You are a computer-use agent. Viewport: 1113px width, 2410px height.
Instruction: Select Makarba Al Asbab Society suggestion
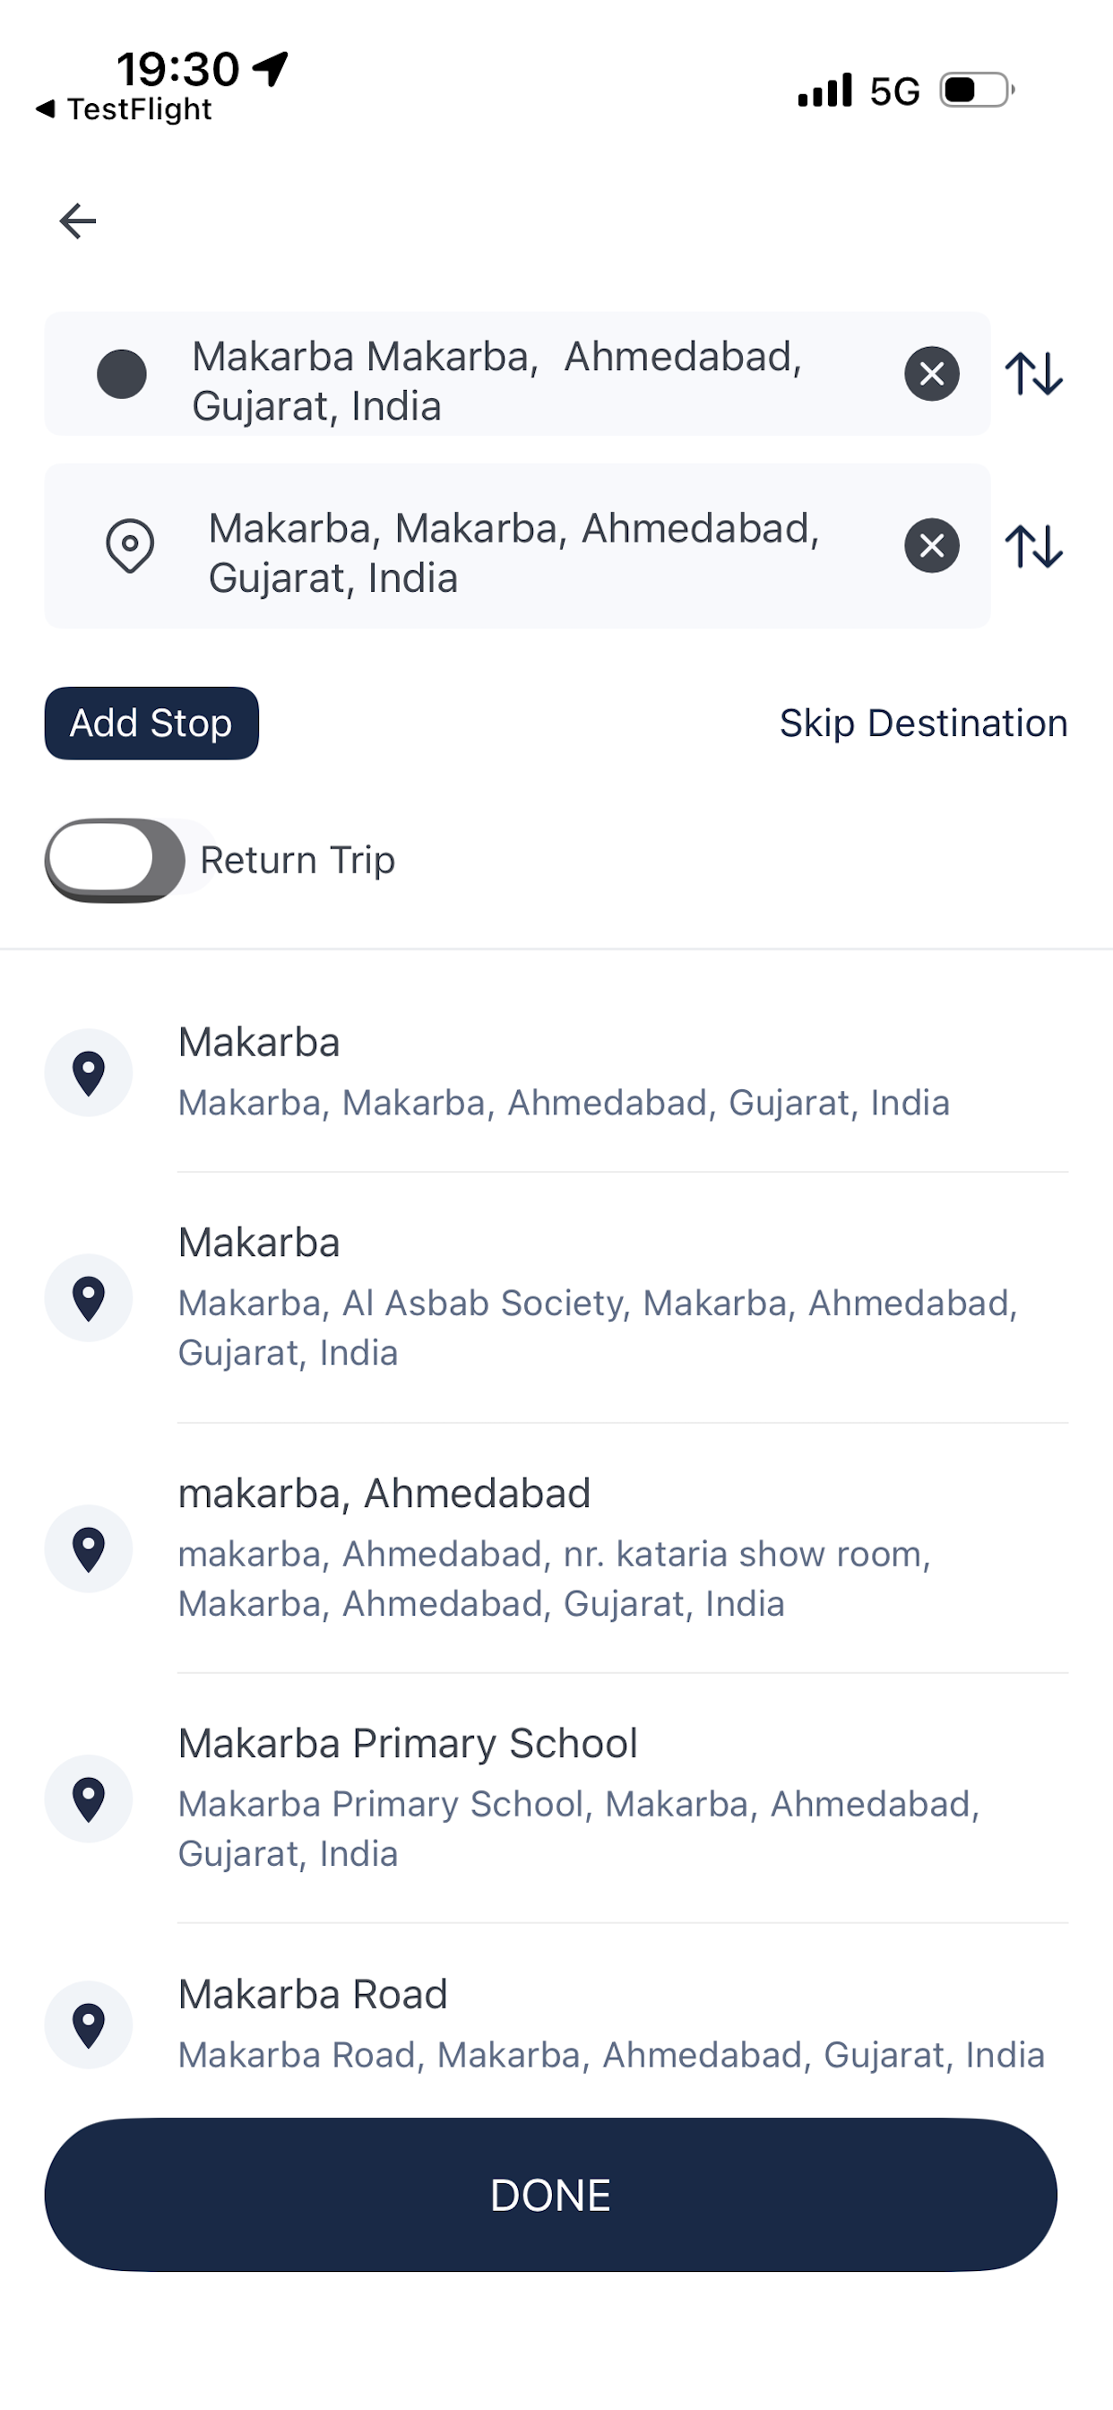point(556,1297)
